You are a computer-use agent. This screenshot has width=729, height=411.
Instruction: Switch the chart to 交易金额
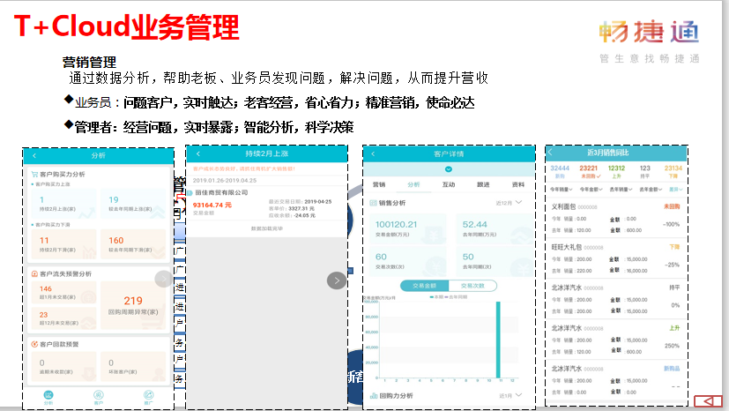coord(425,286)
